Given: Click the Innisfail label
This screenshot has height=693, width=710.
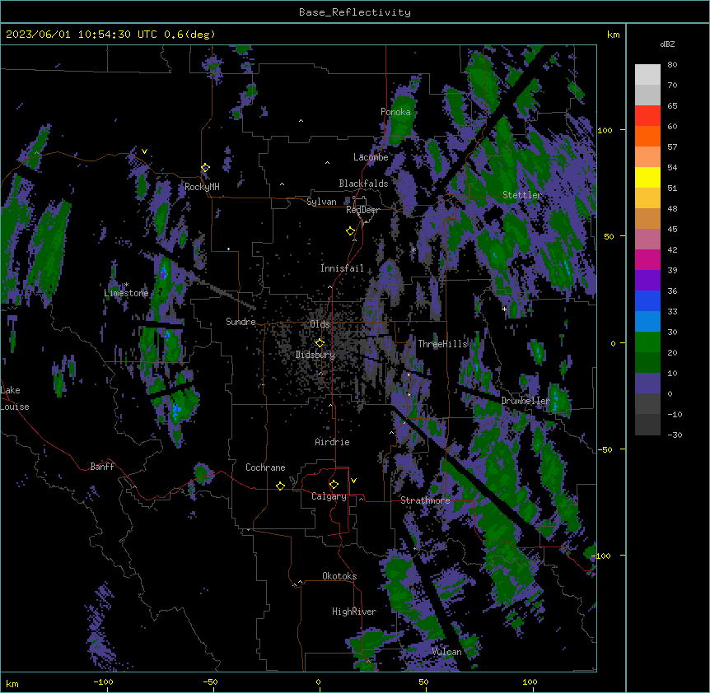Looking at the screenshot, I should 342,268.
